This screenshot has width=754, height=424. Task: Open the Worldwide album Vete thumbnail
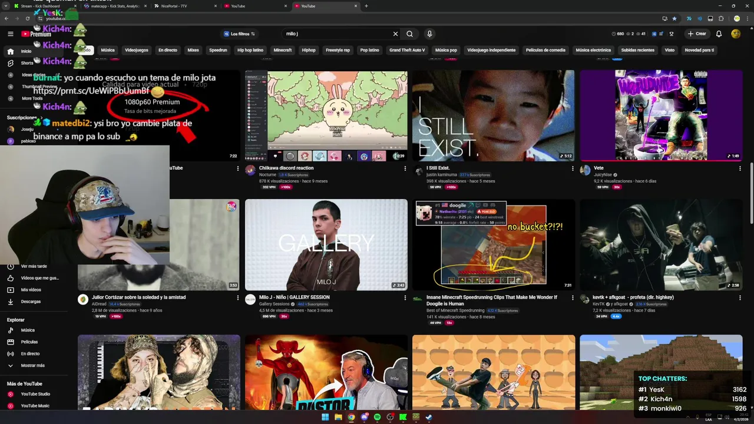click(661, 115)
